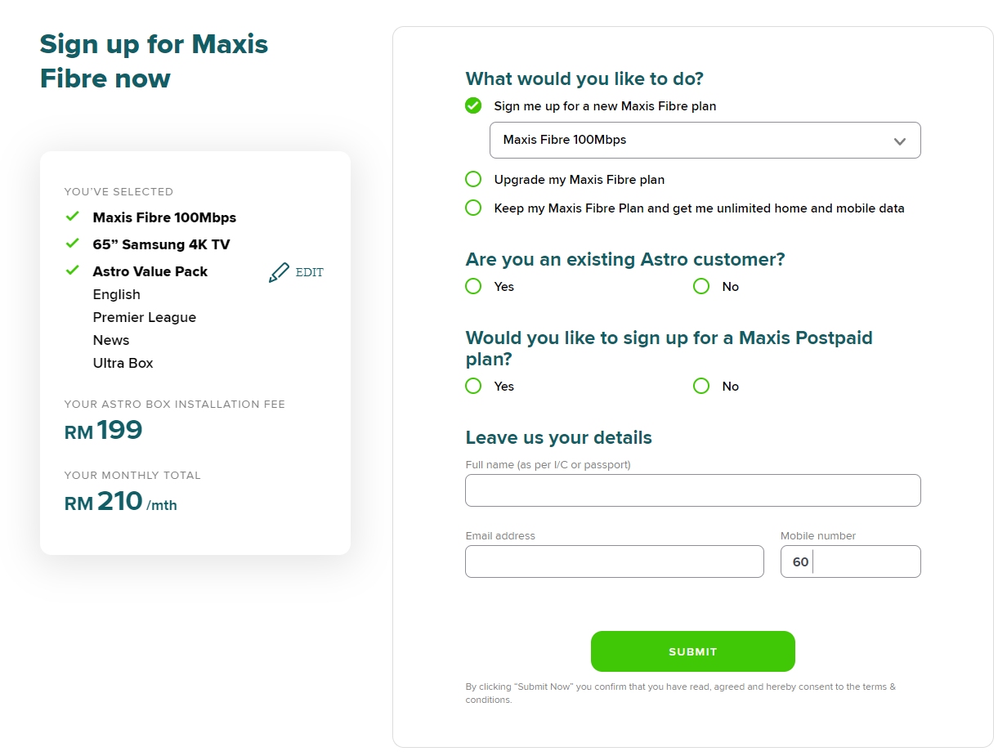Click checkmark next to Astro Value Pack

[x=73, y=271]
